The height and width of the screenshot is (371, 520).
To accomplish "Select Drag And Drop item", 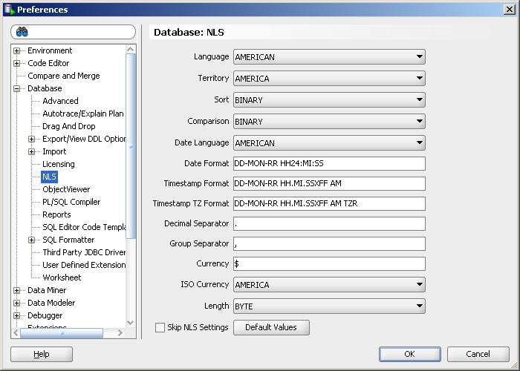I will pos(68,126).
